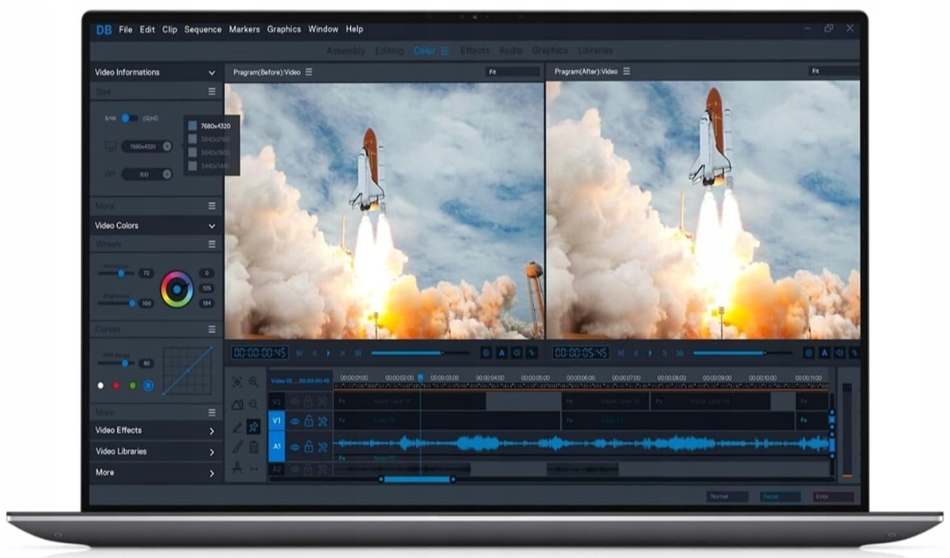Image resolution: width=950 pixels, height=558 pixels.
Task: Switch to the Effects workspace tab
Action: coord(475,51)
